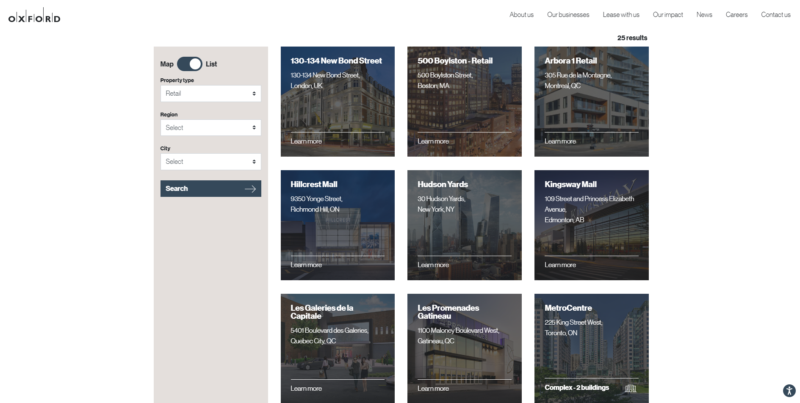This screenshot has height=403, width=800.
Task: Click Learn more on Arbora 1 Retail
Action: point(560,141)
